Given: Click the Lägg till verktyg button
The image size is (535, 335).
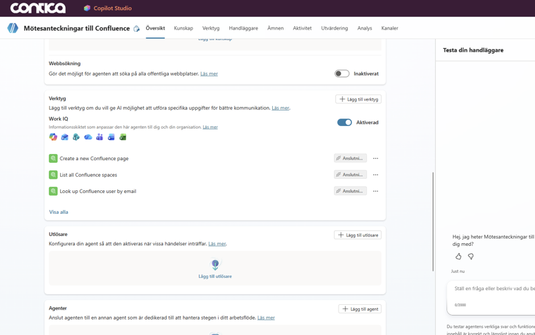Looking at the screenshot, I should 358,99.
